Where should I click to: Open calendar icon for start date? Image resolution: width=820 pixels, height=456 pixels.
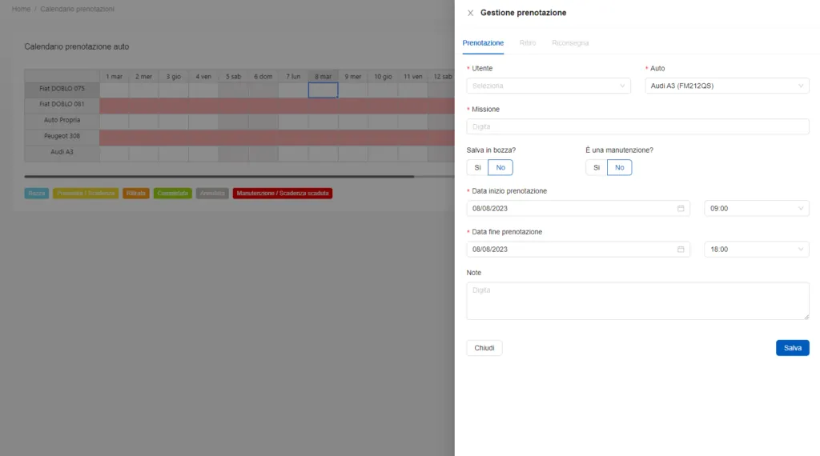(681, 209)
